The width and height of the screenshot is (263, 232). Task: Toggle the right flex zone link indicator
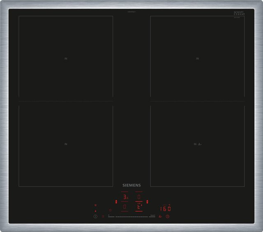(147, 202)
